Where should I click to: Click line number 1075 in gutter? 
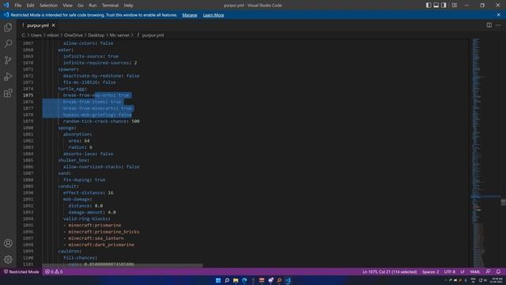pyautogui.click(x=28, y=95)
